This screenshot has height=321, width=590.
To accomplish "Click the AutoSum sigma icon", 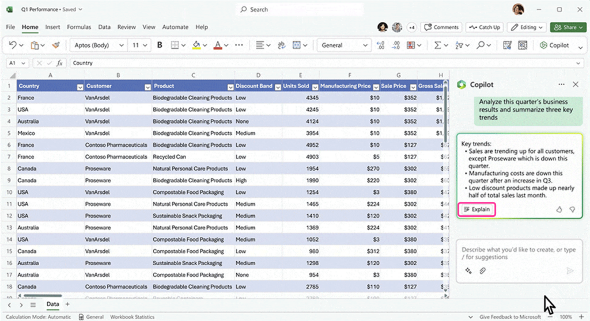I will [437, 45].
